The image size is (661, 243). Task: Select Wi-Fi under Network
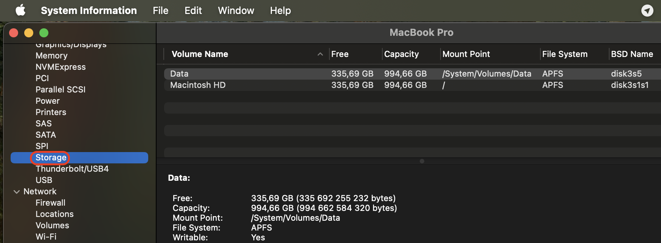click(x=46, y=237)
